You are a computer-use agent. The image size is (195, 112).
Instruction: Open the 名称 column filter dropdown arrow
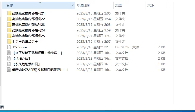pos(73,5)
